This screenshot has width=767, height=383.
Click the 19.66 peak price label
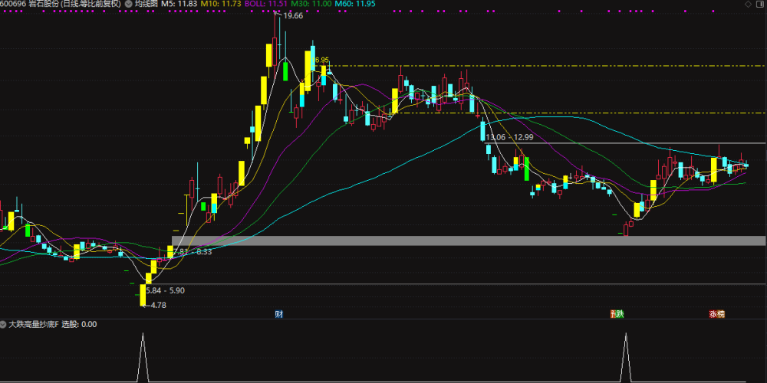(292, 15)
